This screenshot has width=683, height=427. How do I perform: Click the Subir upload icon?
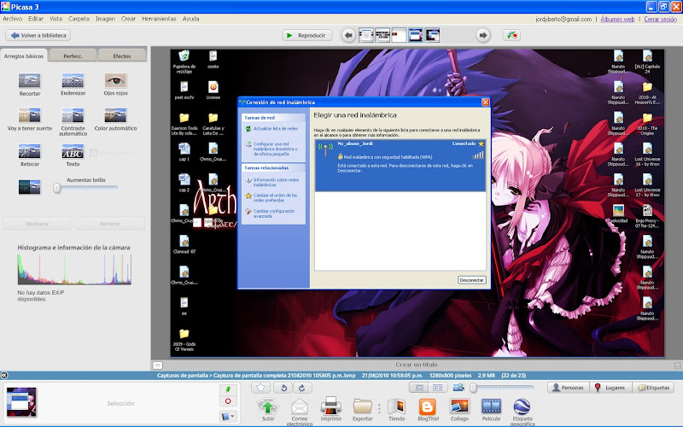(x=268, y=407)
